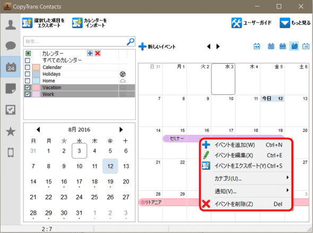Check the Holidays checkbox
313x233 pixels.
[x=28, y=74]
